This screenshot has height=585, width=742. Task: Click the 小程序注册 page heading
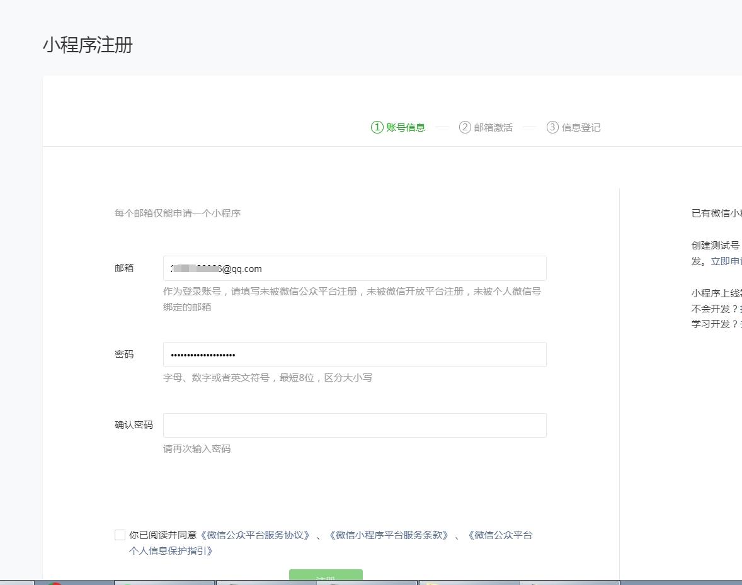click(x=88, y=45)
